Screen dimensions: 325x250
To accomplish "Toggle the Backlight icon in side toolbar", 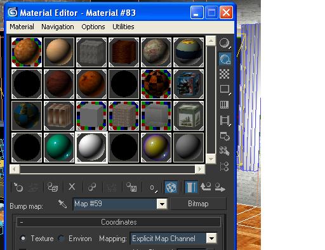I will point(225,58).
